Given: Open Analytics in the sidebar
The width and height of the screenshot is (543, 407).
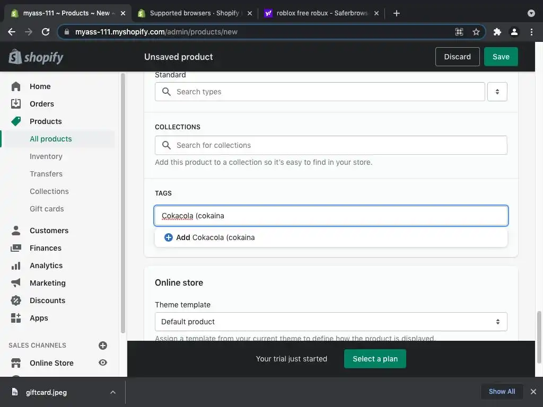Looking at the screenshot, I should 46,266.
